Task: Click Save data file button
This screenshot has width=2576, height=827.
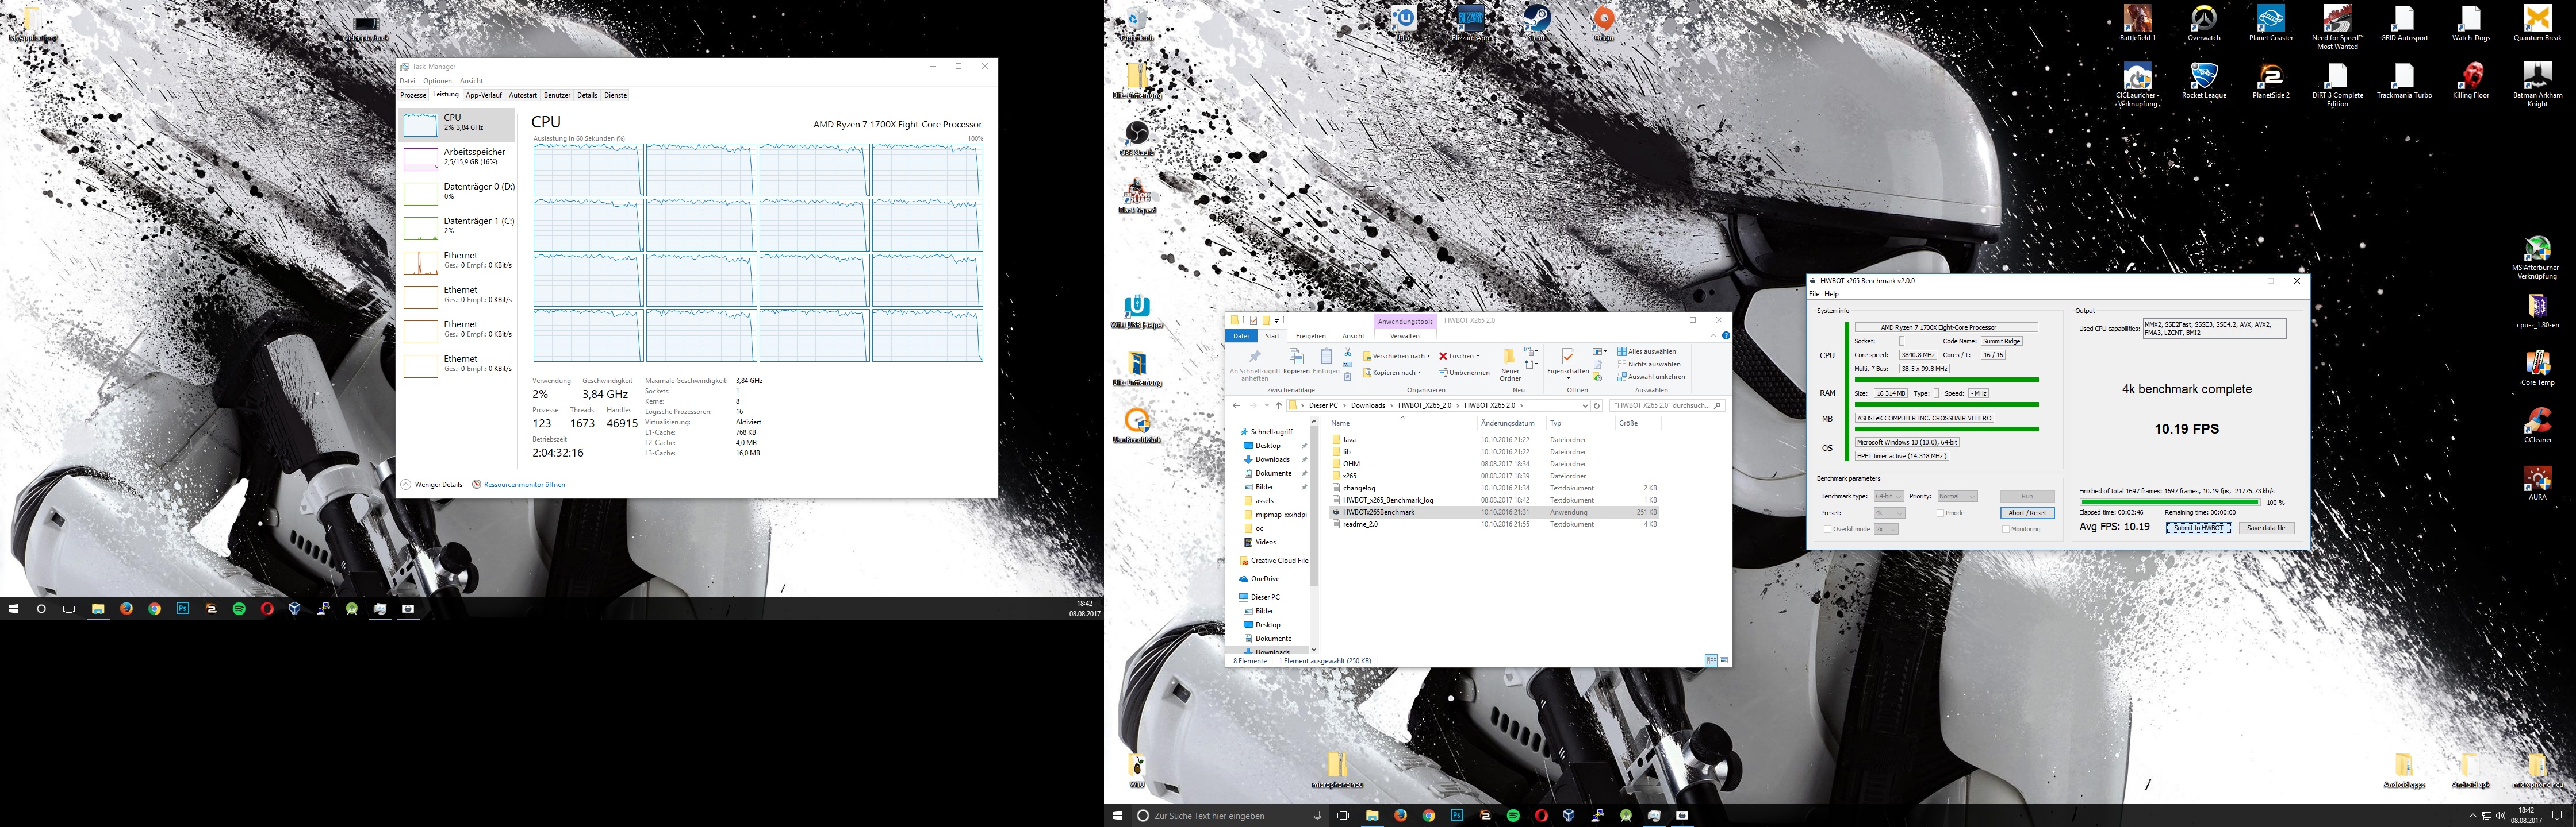Action: coord(2266,528)
